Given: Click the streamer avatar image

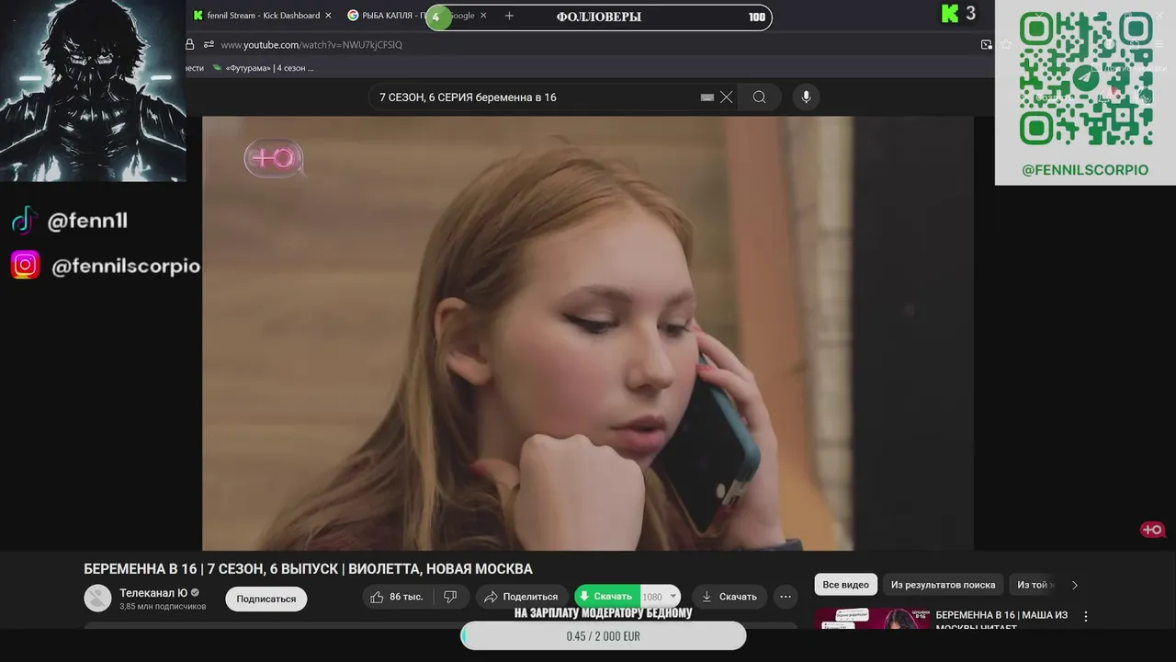Looking at the screenshot, I should [92, 90].
